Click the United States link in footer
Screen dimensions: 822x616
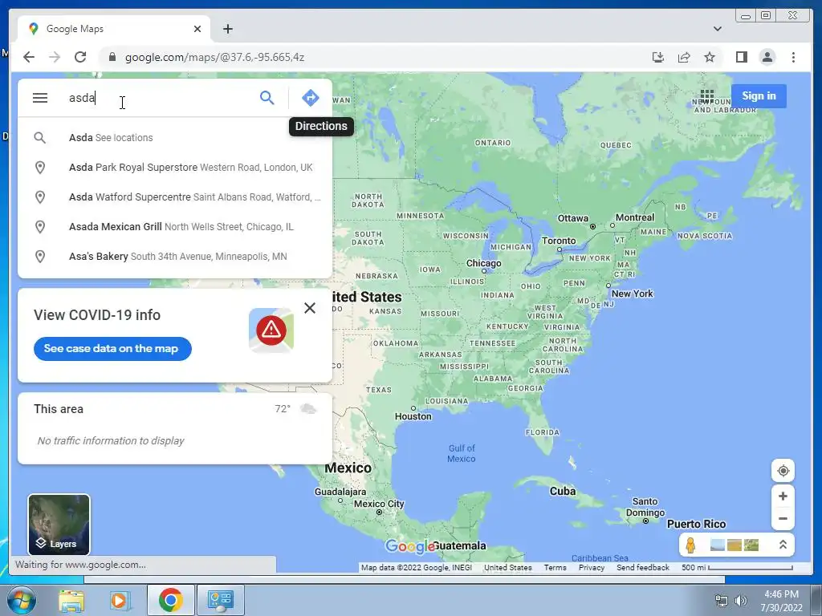coord(507,568)
